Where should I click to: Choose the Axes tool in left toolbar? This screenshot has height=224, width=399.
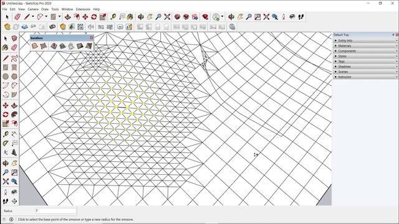pyautogui.click(x=6, y=152)
